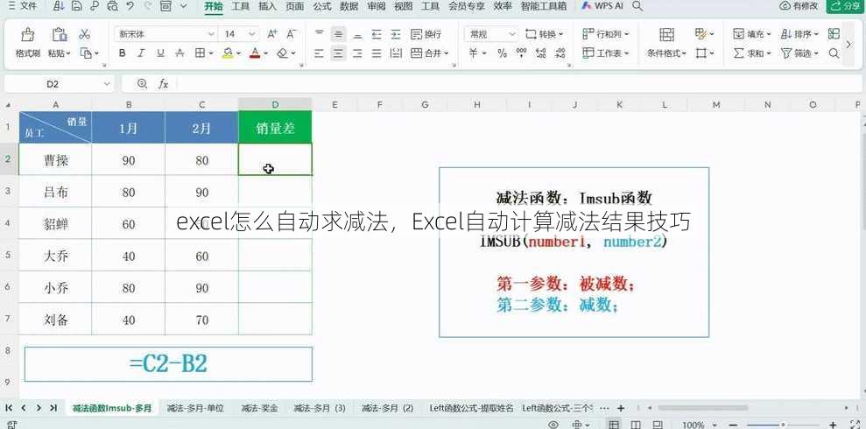Viewport: 866px width, 429px height.
Task: Click the add new sheet plus icon
Action: pyautogui.click(x=621, y=408)
